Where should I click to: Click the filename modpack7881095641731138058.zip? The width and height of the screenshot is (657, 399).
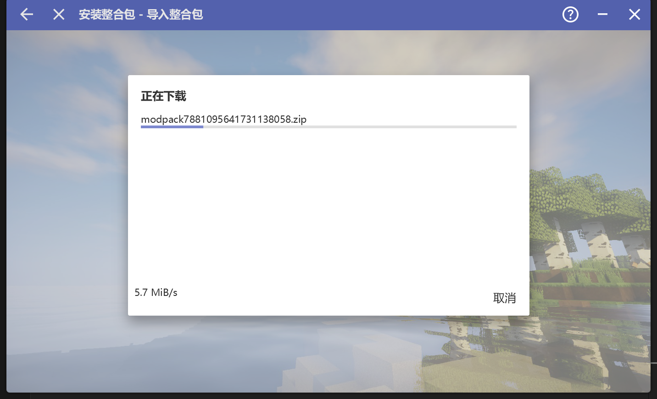point(223,119)
